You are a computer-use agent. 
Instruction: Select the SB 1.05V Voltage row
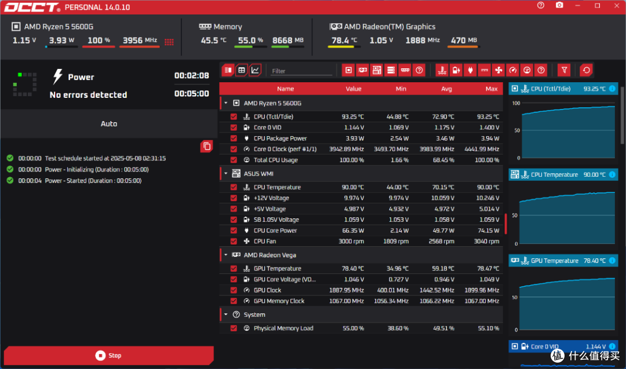click(x=361, y=220)
